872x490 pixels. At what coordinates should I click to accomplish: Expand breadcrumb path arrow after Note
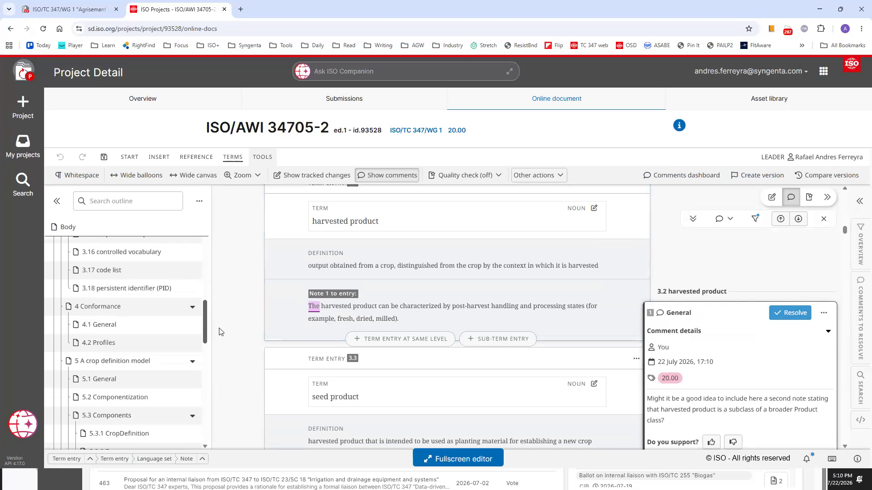point(203,459)
